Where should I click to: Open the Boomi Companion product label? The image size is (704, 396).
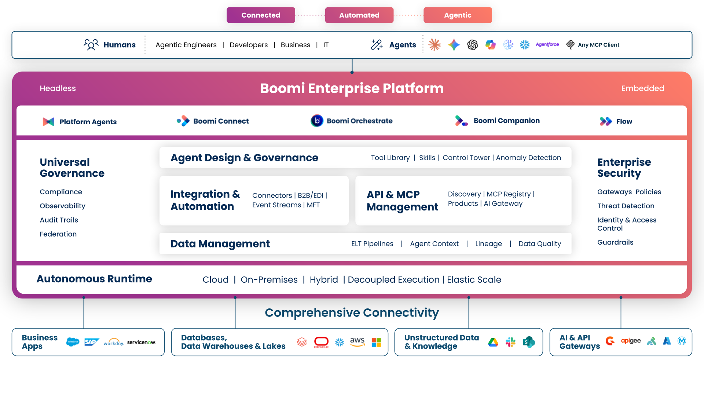[x=507, y=121]
